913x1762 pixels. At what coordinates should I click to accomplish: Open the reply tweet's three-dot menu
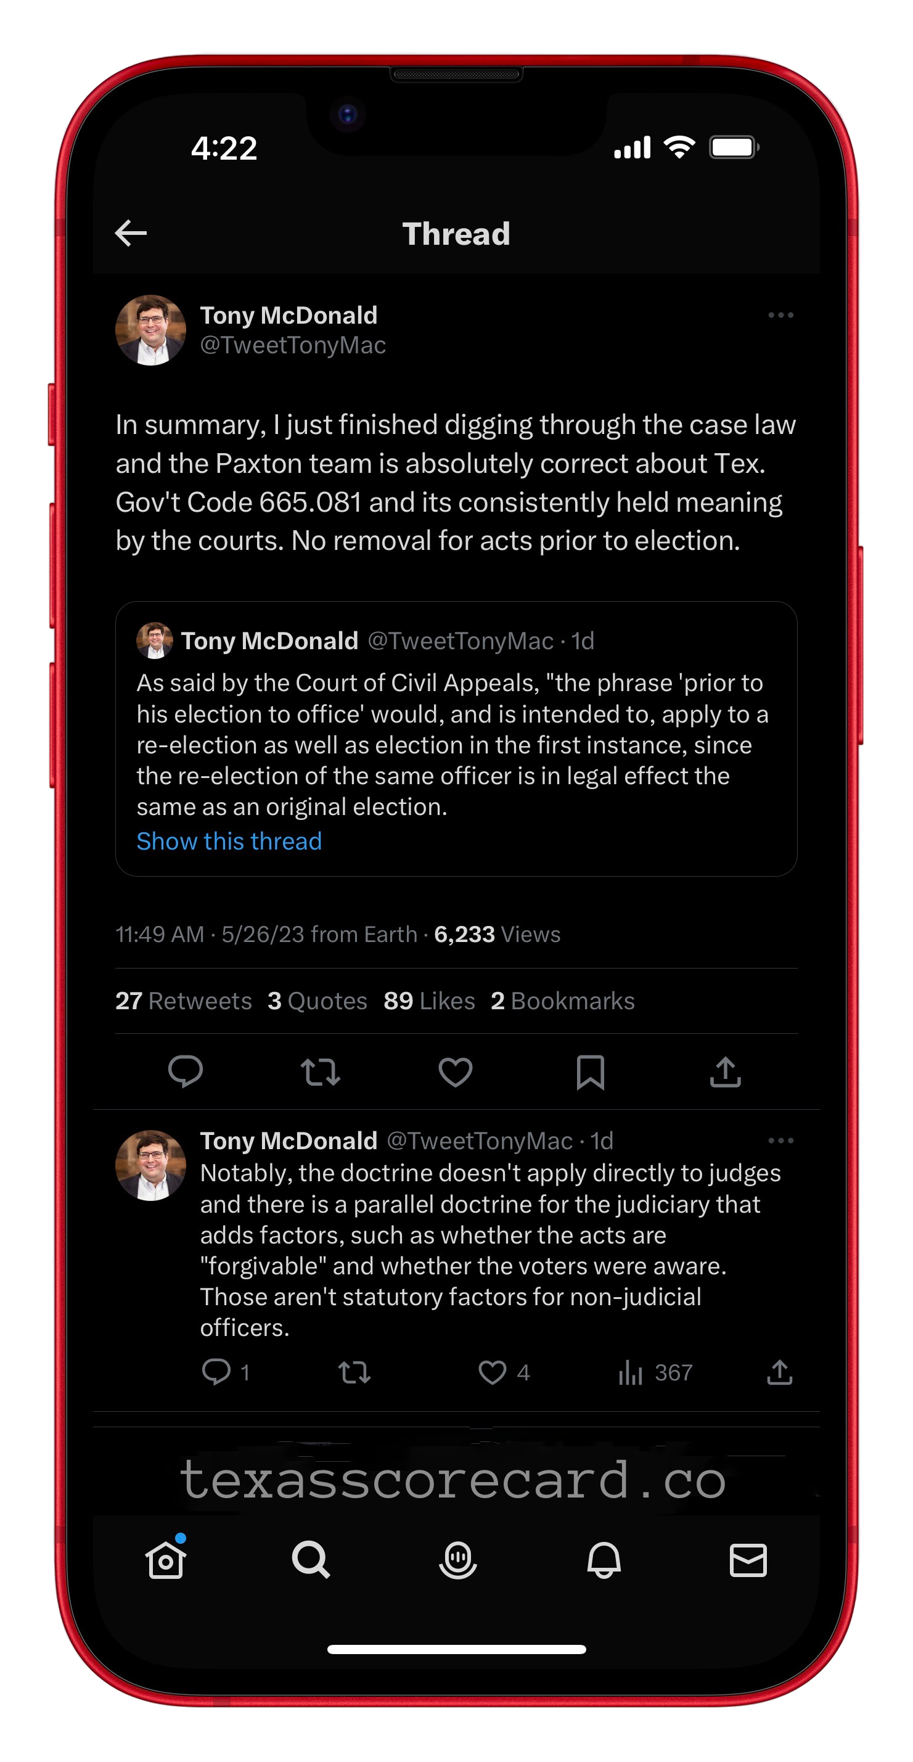[x=780, y=1140]
